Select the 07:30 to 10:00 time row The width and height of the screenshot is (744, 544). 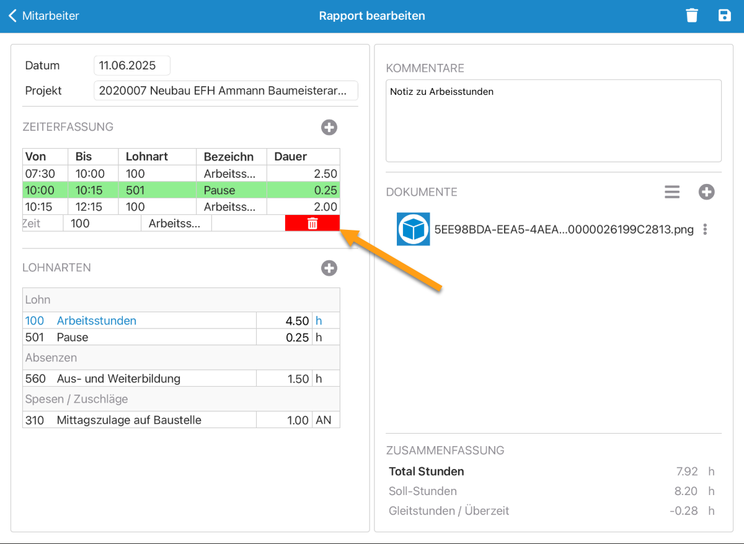point(181,174)
